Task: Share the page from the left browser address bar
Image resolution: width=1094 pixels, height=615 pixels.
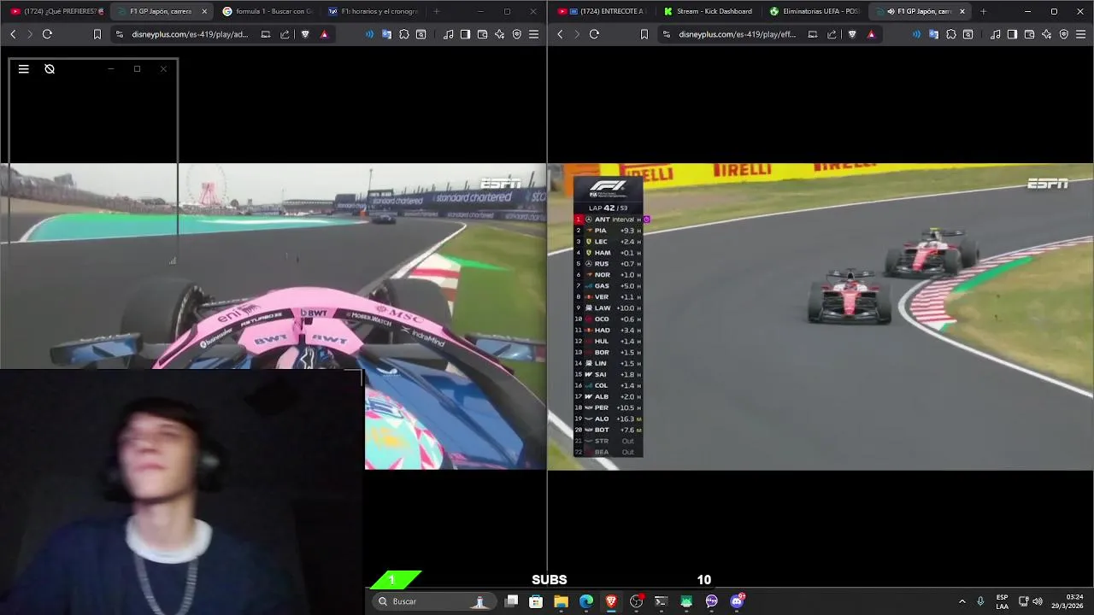Action: 285,34
